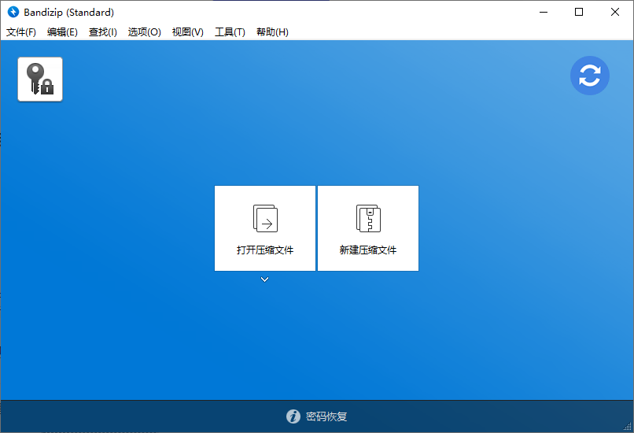Click the 打开压缩文件 tile
The image size is (634, 433).
(x=265, y=228)
